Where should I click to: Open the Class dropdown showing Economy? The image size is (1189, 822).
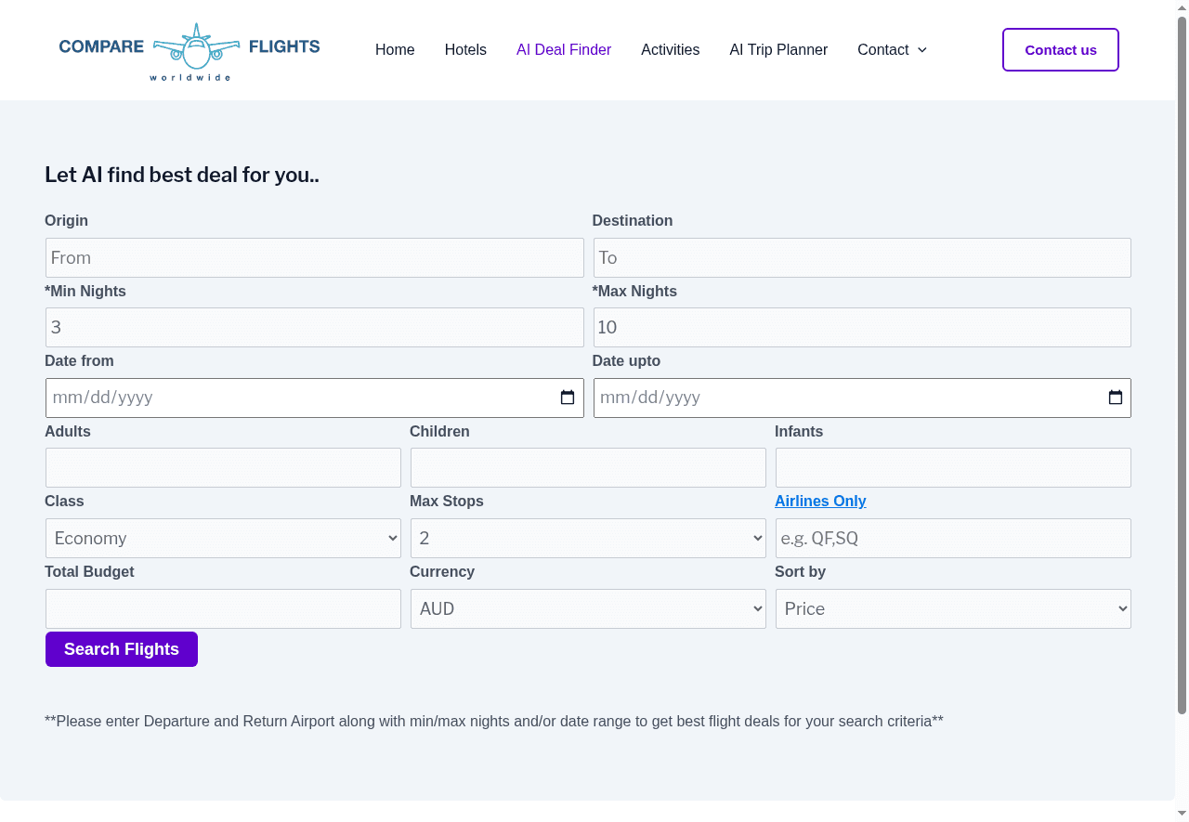coord(223,538)
